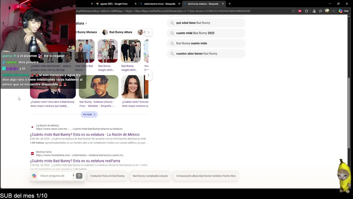353x199 pixels.
Task: Close the 'maria becerra altura' tab
Action: point(179,4)
